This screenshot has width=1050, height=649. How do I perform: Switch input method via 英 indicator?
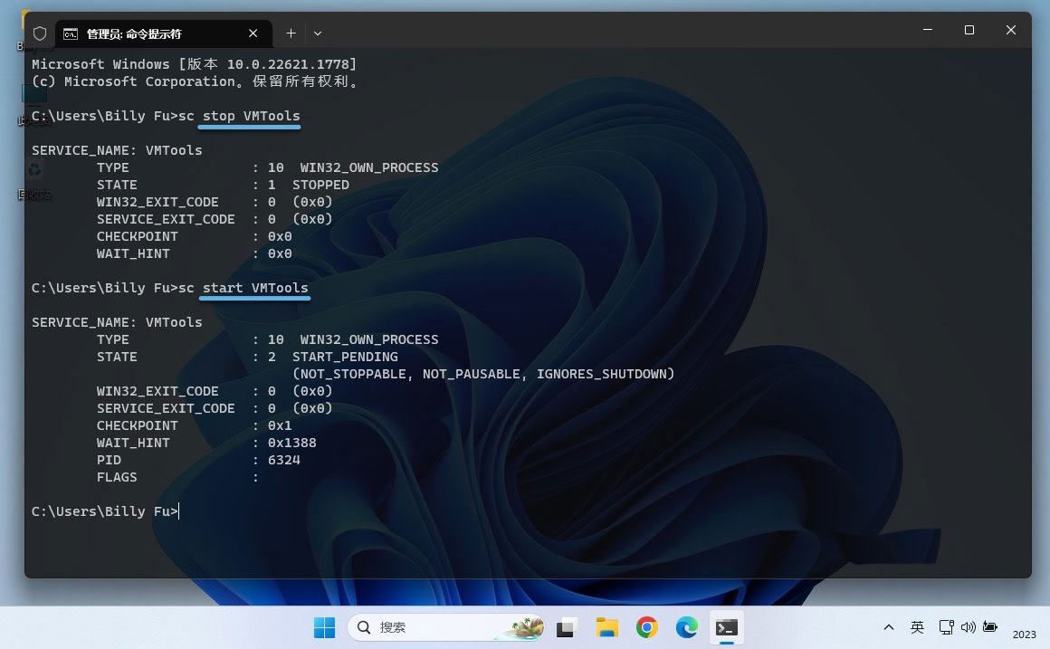[x=917, y=627]
